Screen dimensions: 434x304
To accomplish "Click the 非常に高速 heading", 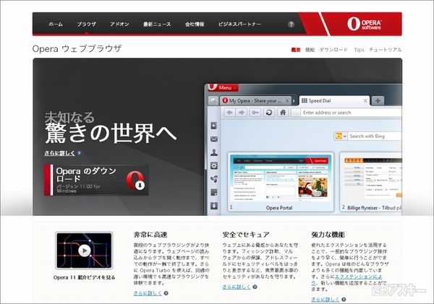I will [150, 235].
